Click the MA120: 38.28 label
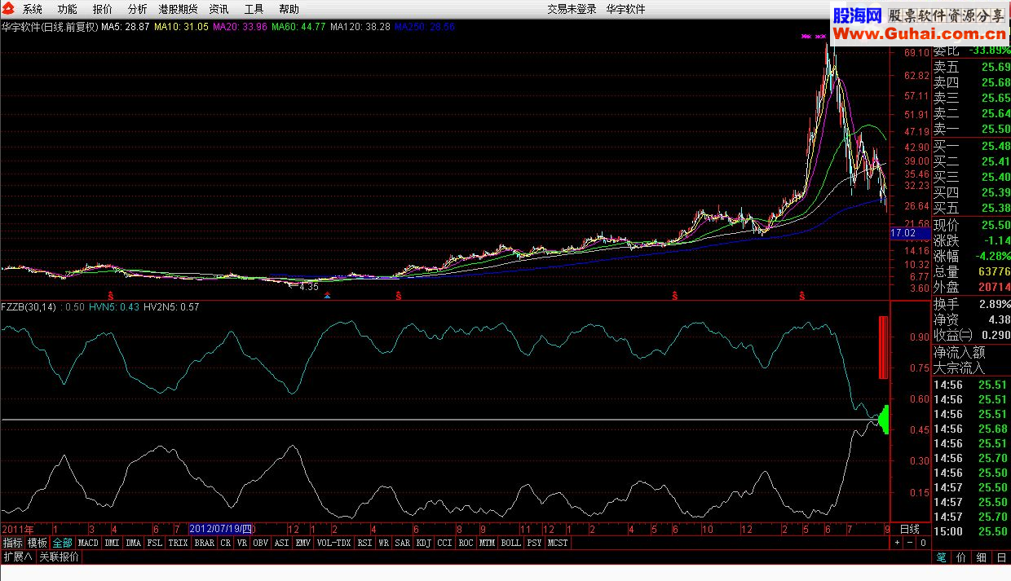The image size is (1011, 581). tap(360, 27)
